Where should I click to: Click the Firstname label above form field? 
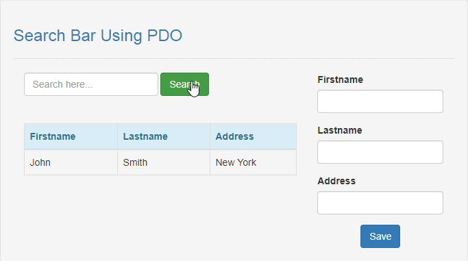click(x=341, y=79)
